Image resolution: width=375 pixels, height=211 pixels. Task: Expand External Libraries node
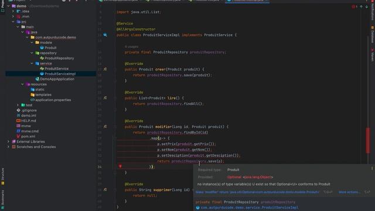tap(9, 142)
